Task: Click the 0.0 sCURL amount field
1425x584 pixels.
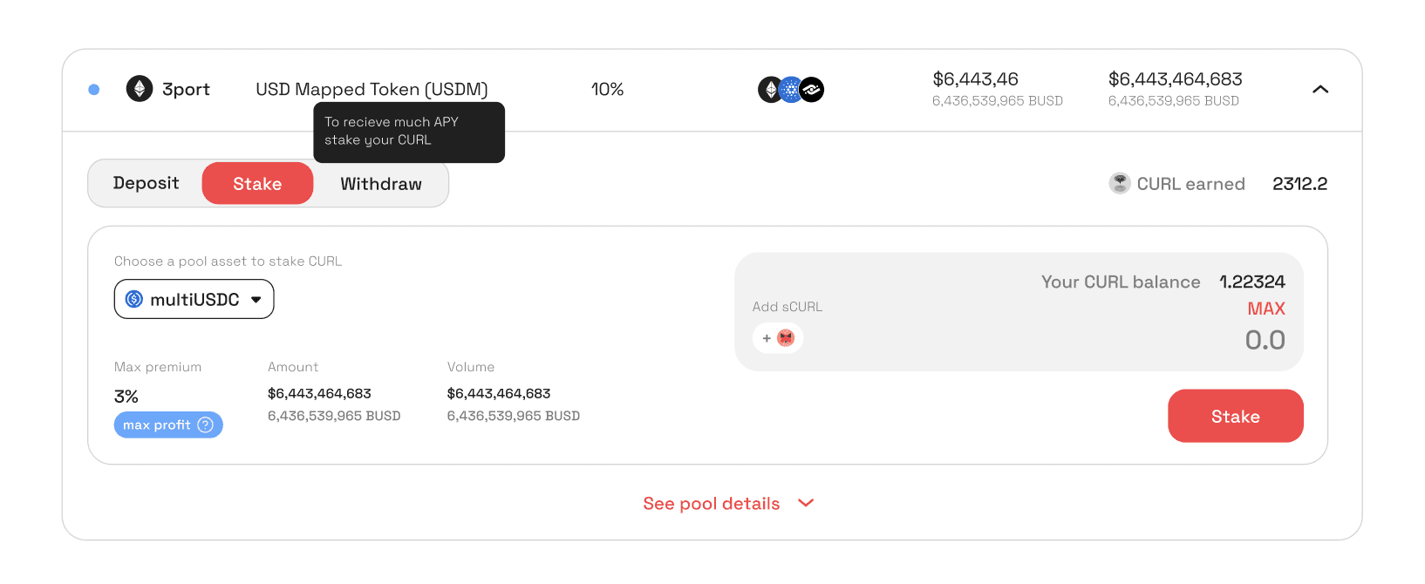Action: pyautogui.click(x=1264, y=340)
